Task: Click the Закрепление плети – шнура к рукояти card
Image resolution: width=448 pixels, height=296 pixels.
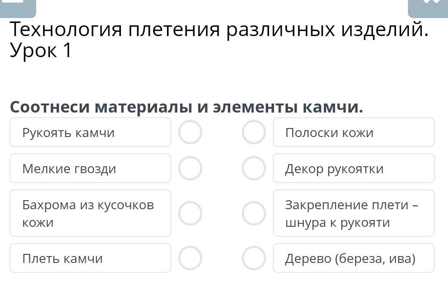Action: 353,213
